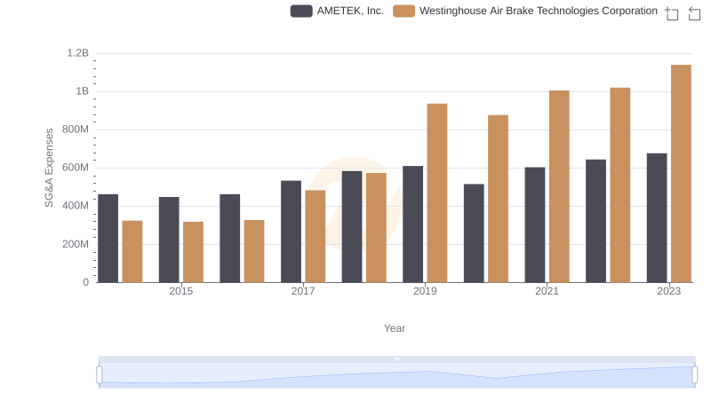
Task: Click the 1.2B y-axis label
Action: coord(78,53)
